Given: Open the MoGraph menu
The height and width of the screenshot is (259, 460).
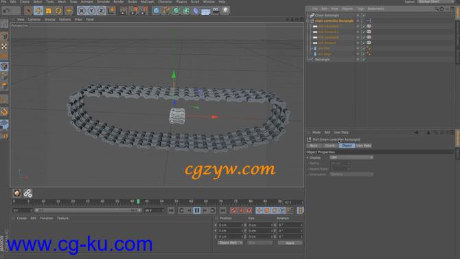Looking at the screenshot, I should tap(148, 2).
